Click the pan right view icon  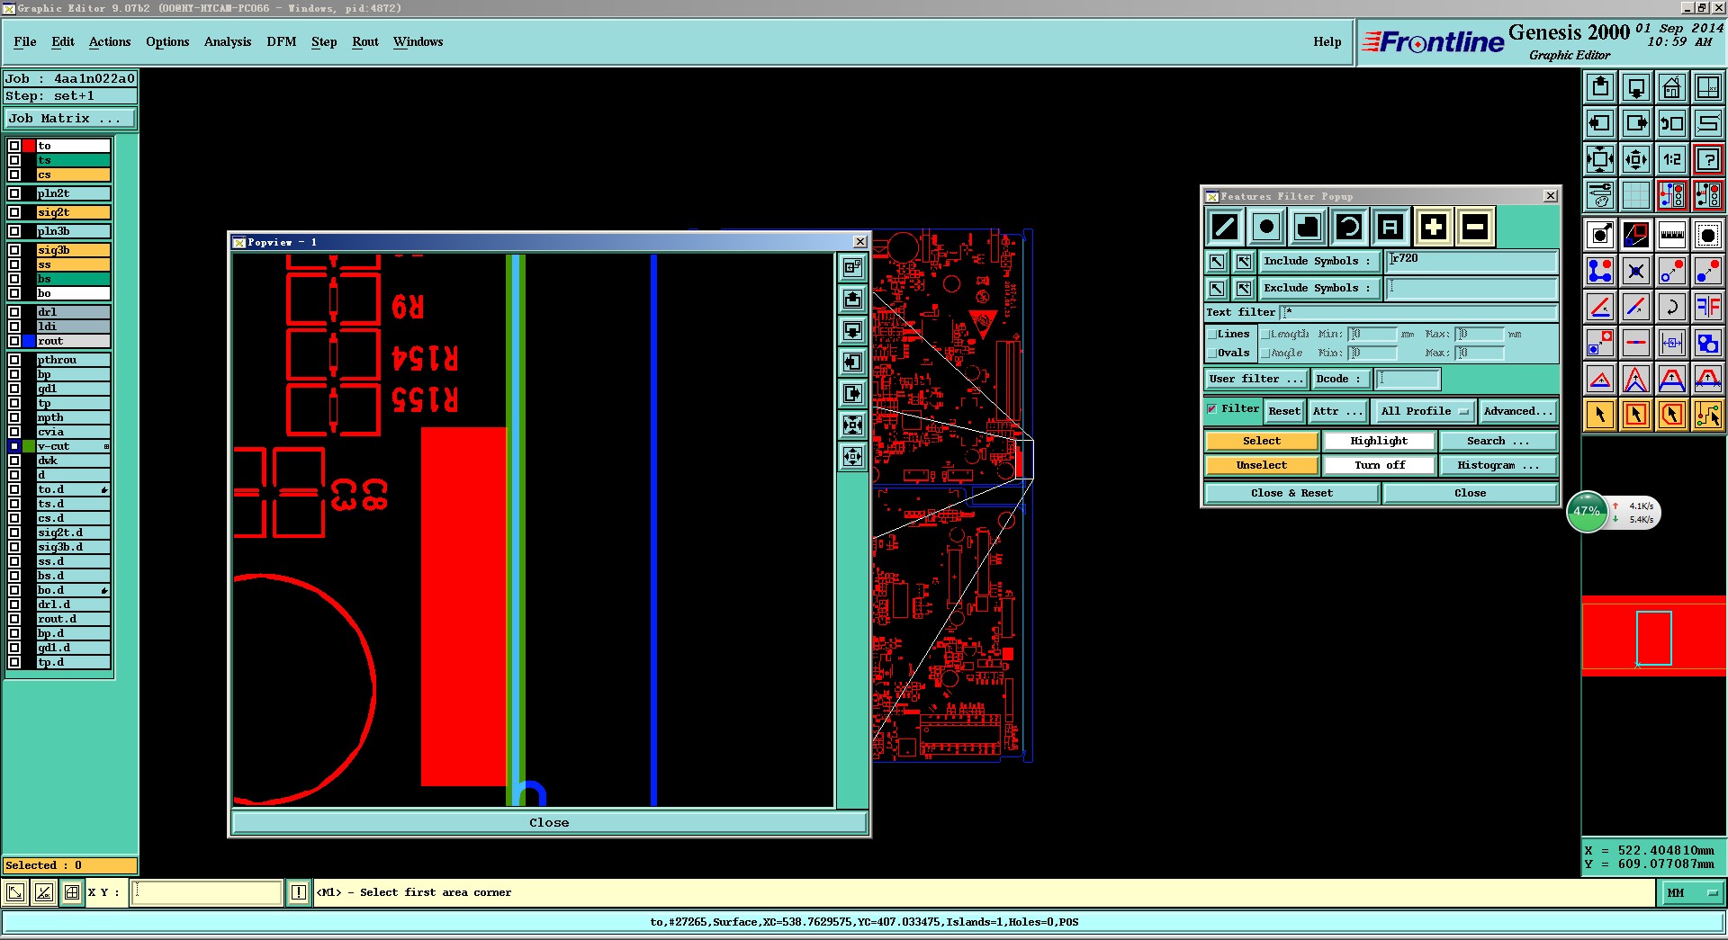click(x=1636, y=123)
